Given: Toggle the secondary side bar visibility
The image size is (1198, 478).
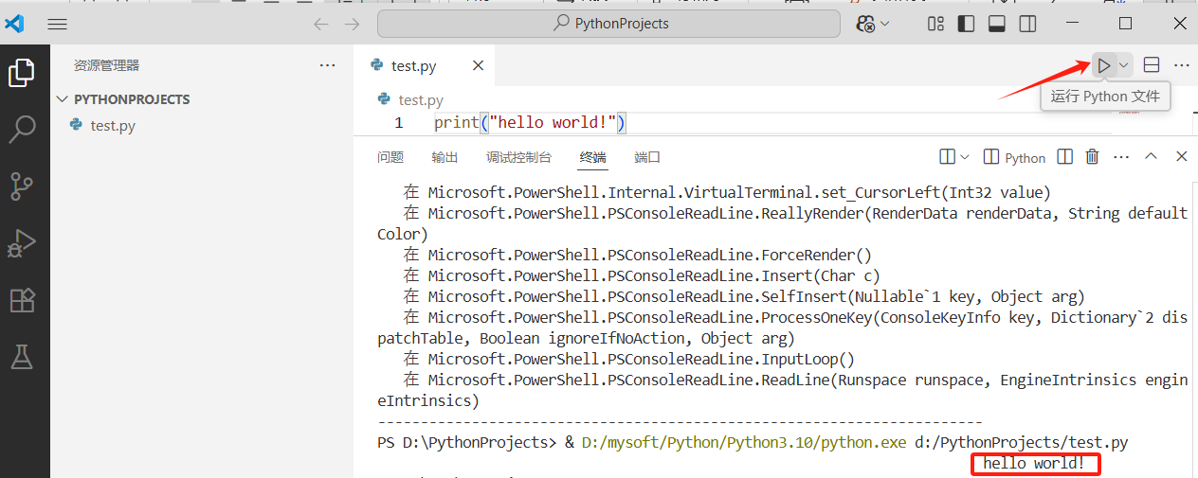Looking at the screenshot, I should tap(1027, 24).
